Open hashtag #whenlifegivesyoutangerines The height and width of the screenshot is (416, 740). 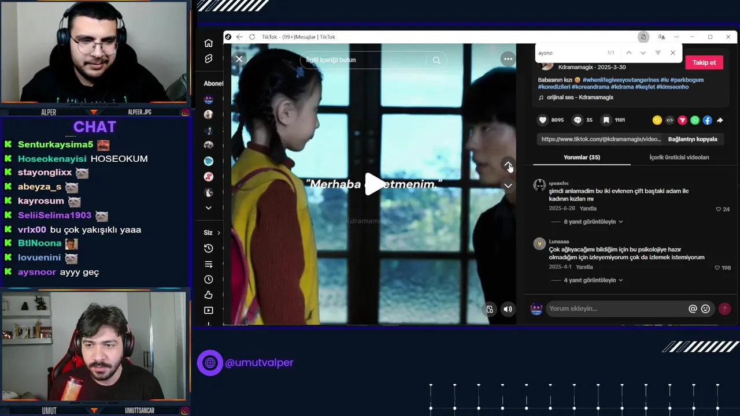[x=620, y=80]
